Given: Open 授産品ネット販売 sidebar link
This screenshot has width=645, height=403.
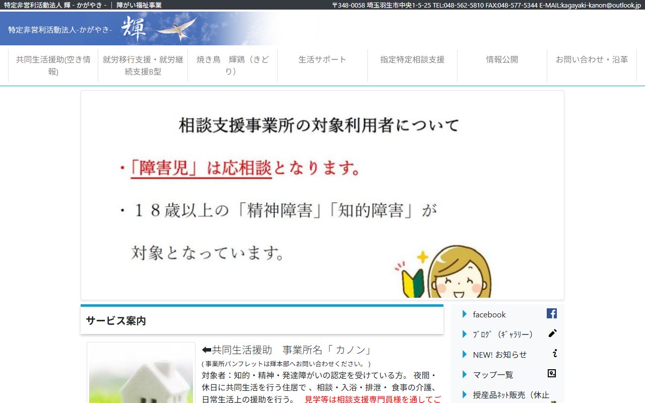Looking at the screenshot, I should point(511,395).
